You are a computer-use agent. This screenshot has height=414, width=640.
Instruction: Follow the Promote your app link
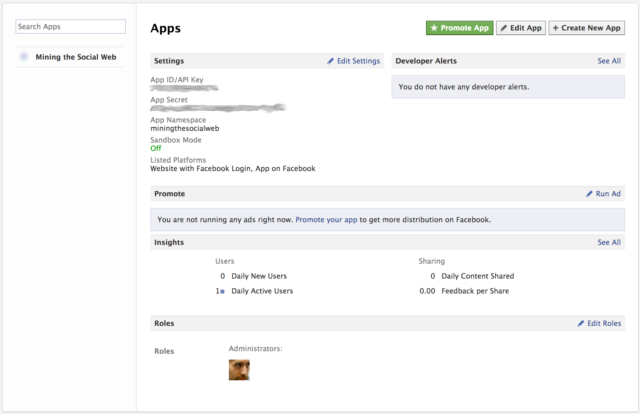[x=326, y=220]
